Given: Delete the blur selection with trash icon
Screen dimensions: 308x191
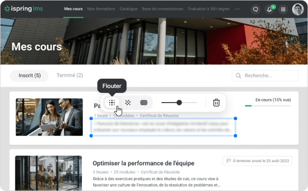Looking at the screenshot, I should 216,103.
